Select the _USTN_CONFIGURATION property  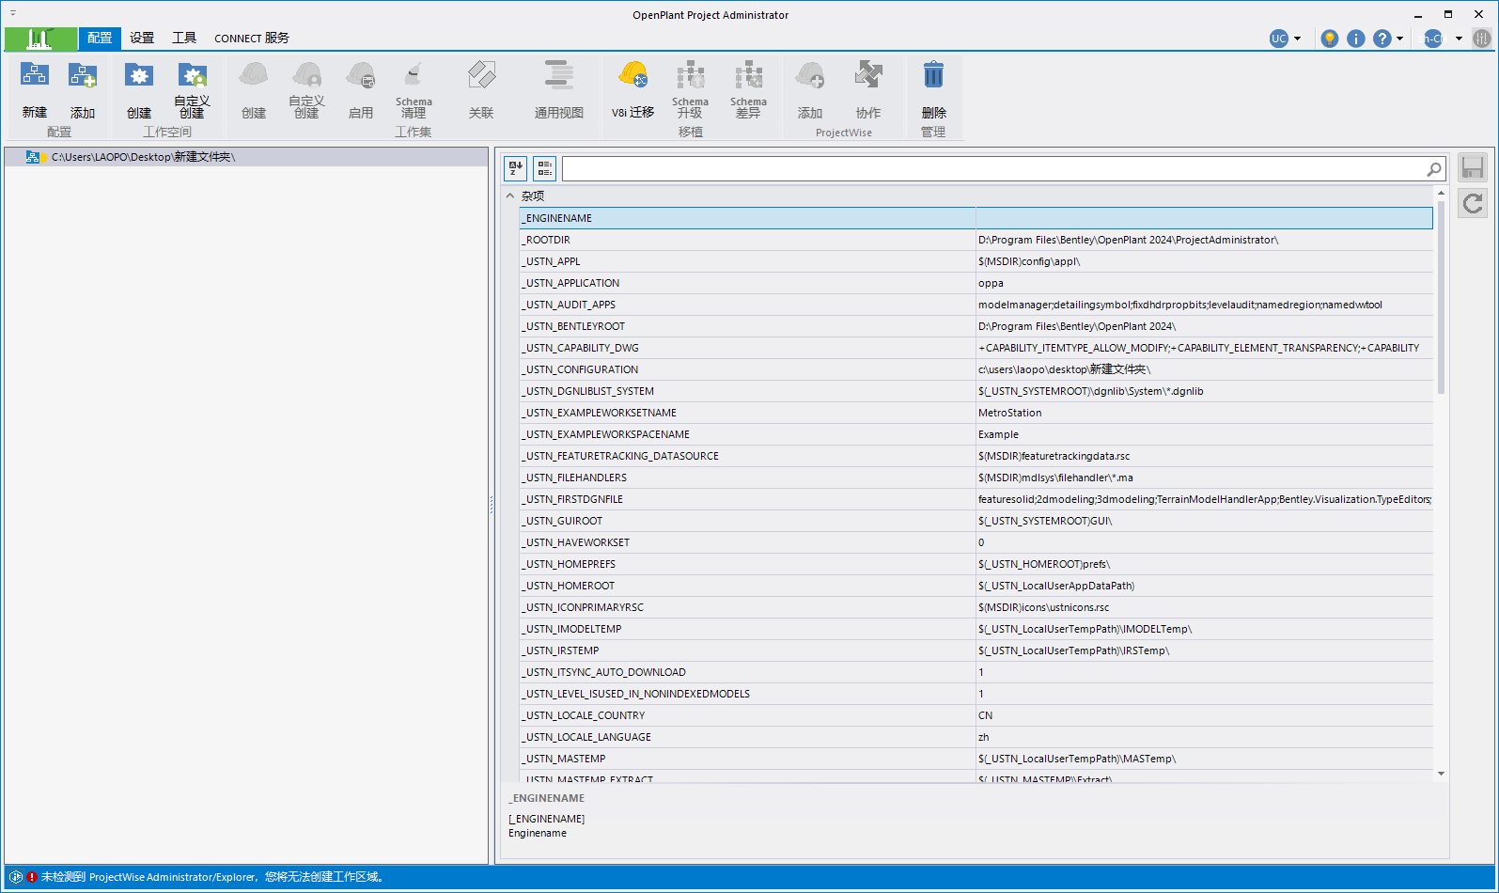[x=976, y=369]
